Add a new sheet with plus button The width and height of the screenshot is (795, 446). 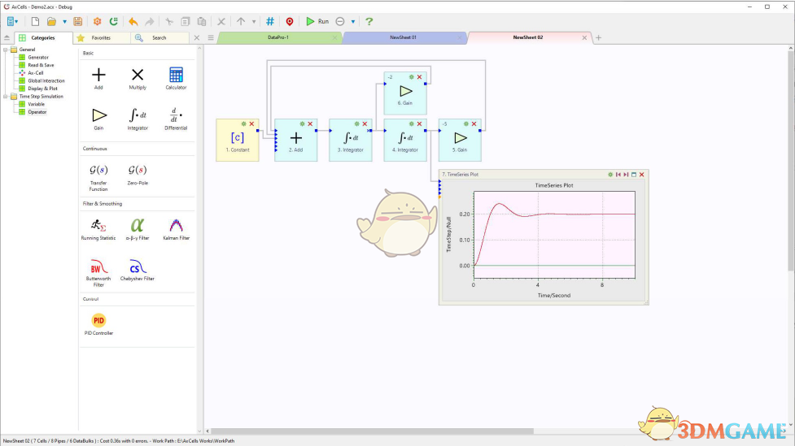click(599, 37)
